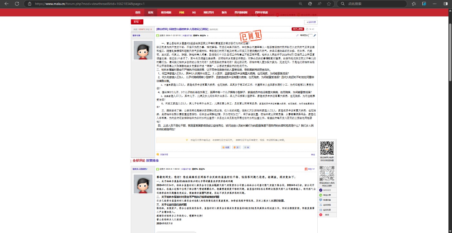Switch comments to 按赞排序
This screenshot has height=233, width=452.
pyautogui.click(x=152, y=160)
